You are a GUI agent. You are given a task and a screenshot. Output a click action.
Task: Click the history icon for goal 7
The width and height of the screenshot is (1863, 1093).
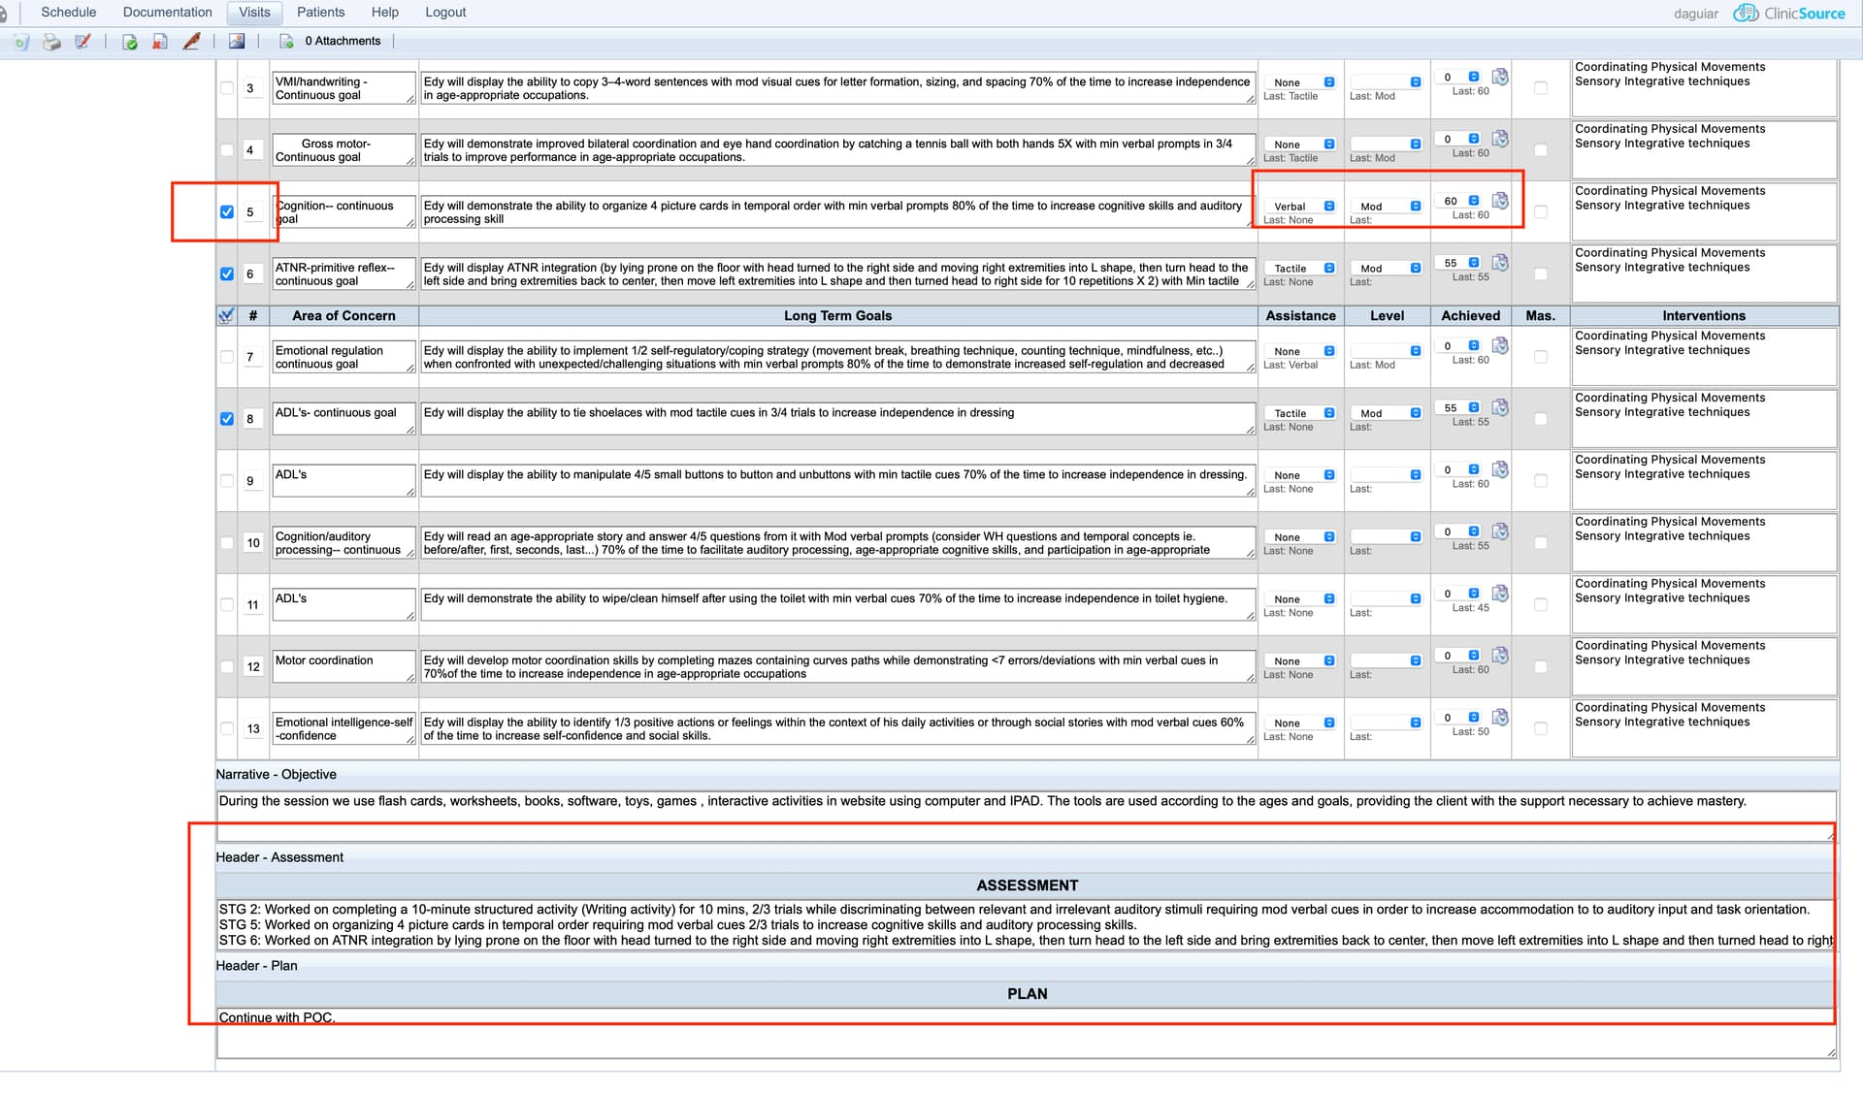point(1500,345)
